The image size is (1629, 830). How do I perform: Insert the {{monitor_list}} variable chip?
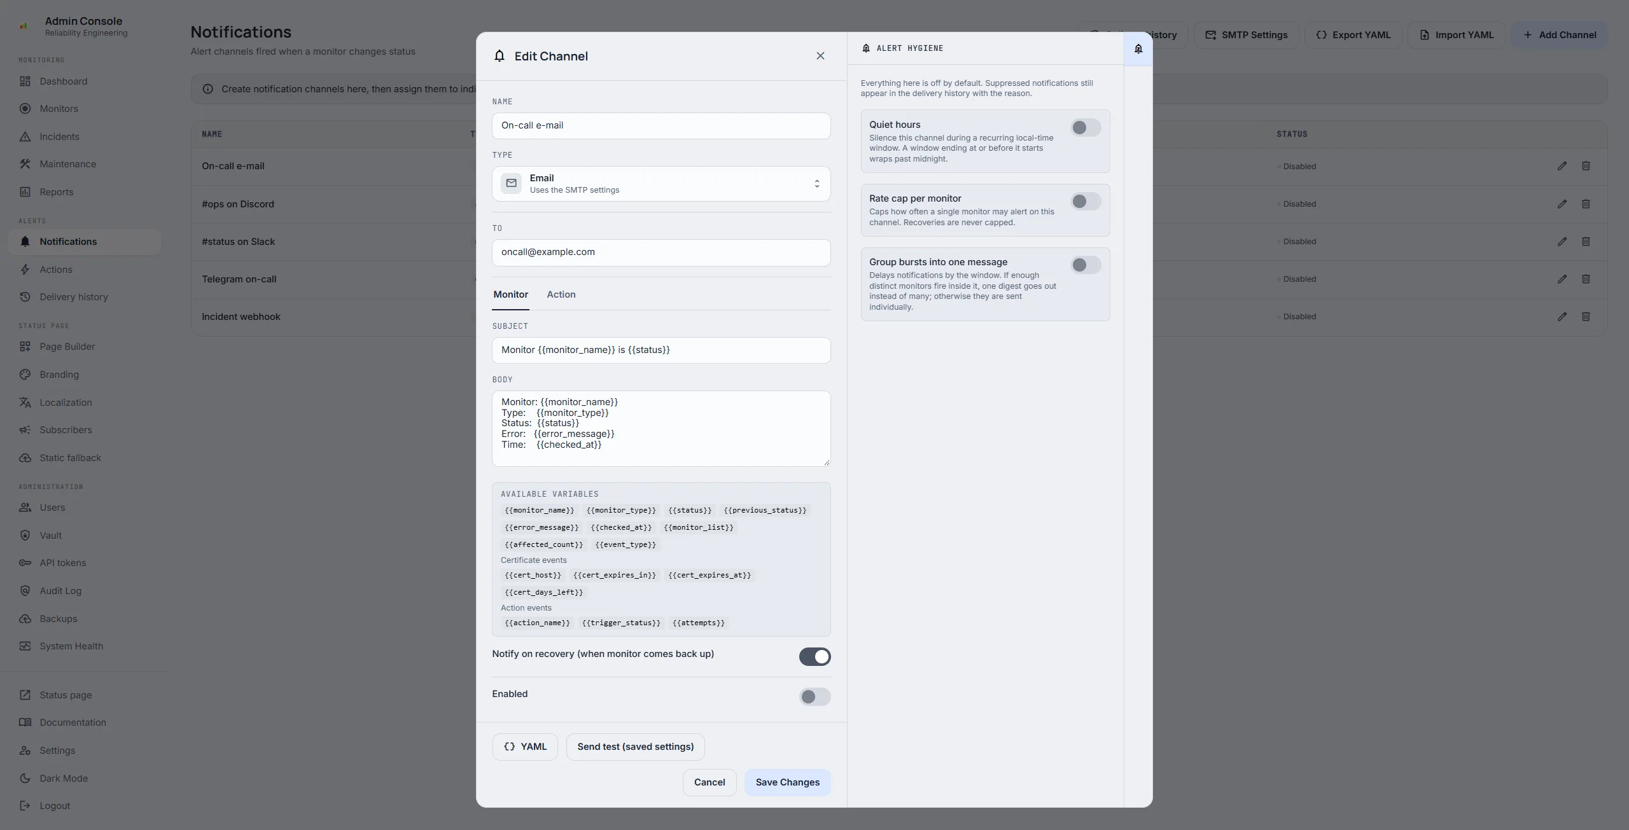698,527
